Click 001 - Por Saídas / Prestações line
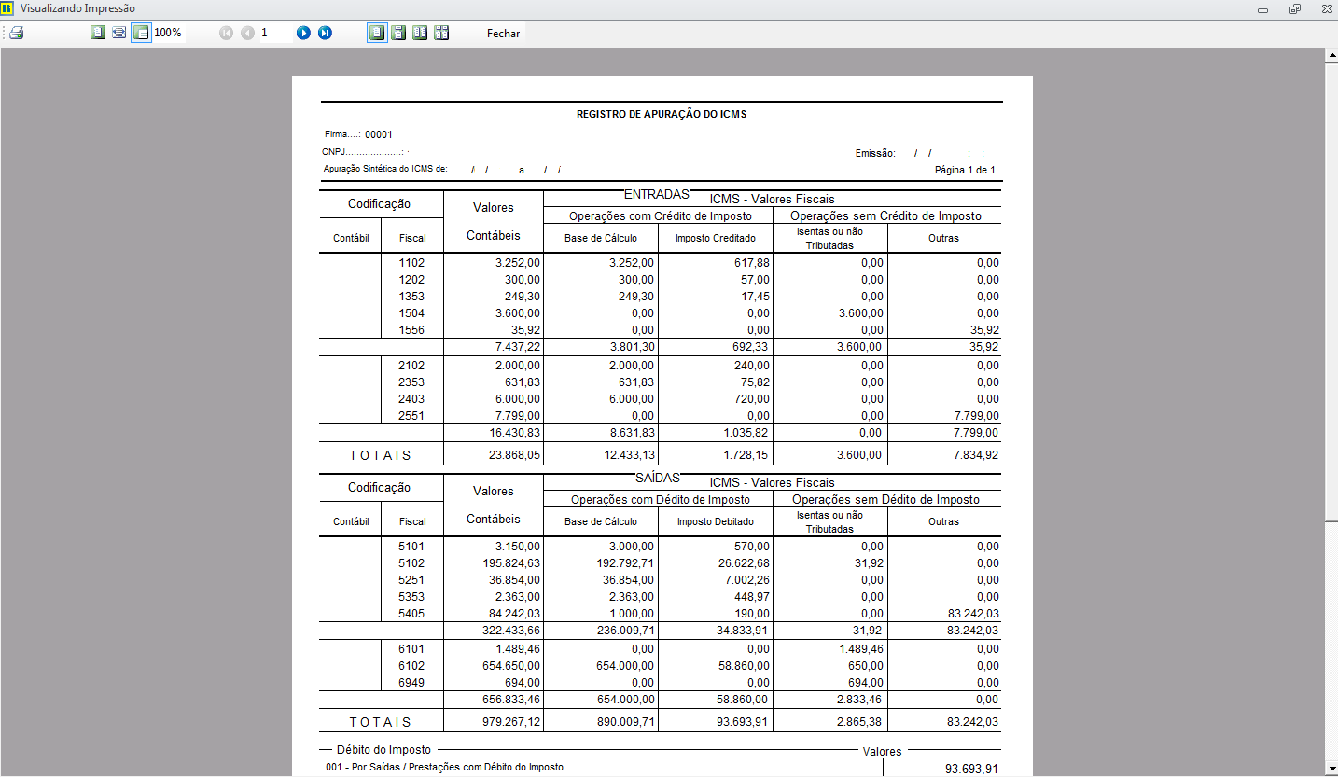 pos(445,767)
